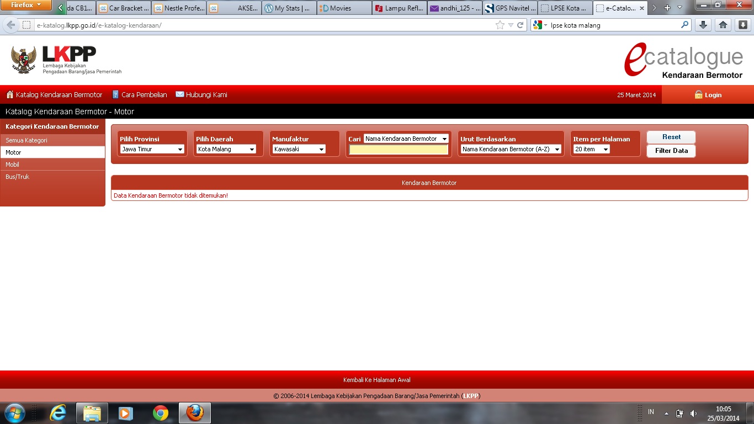Click the Firefox back arrow button
The height and width of the screenshot is (424, 754).
tap(11, 25)
